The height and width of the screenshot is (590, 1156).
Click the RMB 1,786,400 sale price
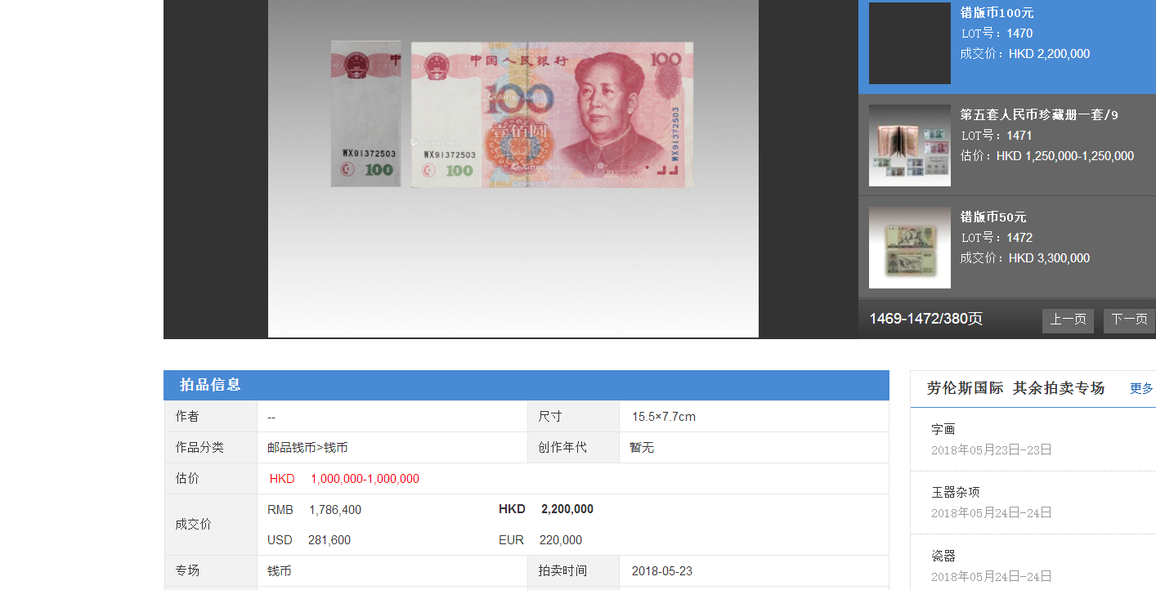(x=314, y=510)
